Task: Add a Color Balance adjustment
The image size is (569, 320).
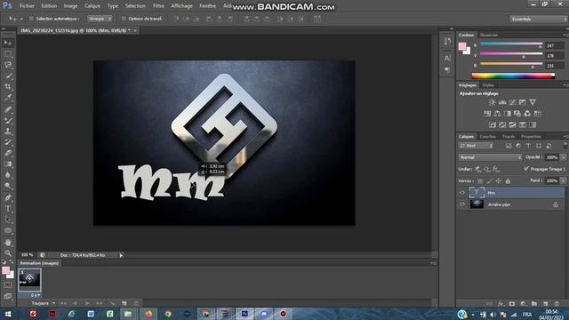Action: tap(497, 114)
